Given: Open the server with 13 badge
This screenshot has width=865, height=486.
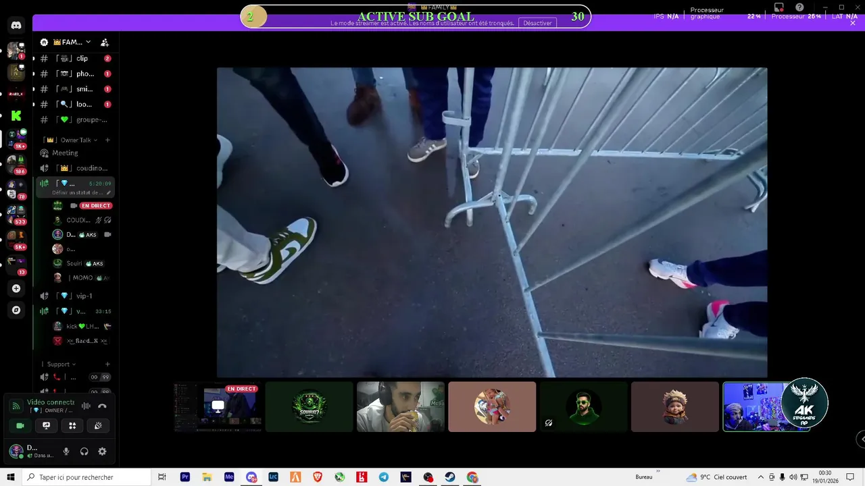Looking at the screenshot, I should [x=16, y=263].
